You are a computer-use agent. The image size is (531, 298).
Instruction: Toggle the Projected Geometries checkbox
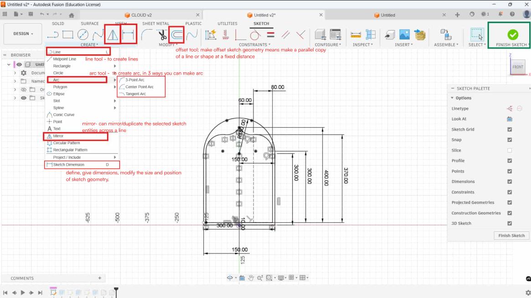tap(509, 202)
